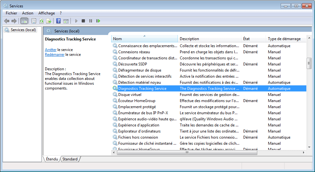Click the Redémarrer le service link

pos(55,55)
